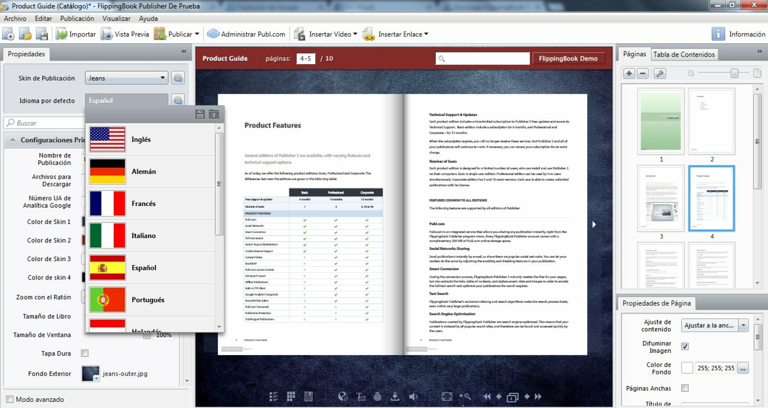Select the Páginas tab
Image resolution: width=768 pixels, height=408 pixels.
point(634,54)
